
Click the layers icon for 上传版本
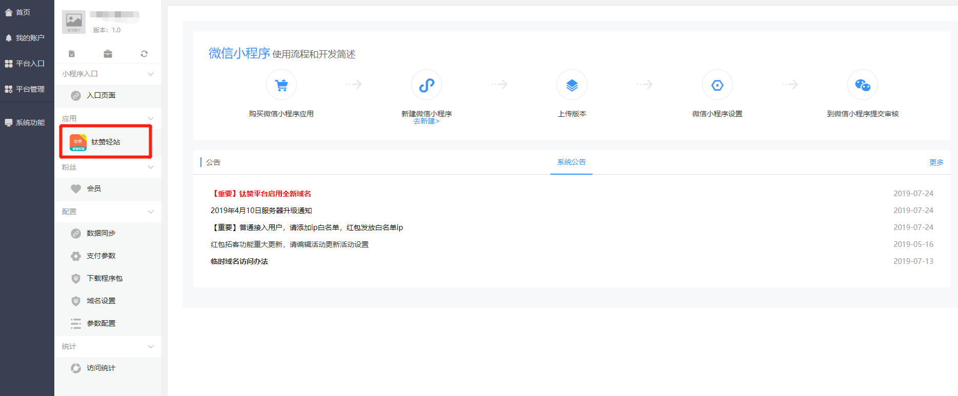572,85
